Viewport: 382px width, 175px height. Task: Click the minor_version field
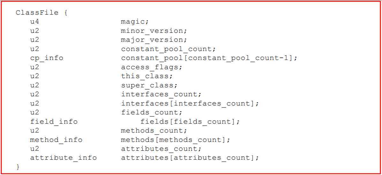point(154,31)
